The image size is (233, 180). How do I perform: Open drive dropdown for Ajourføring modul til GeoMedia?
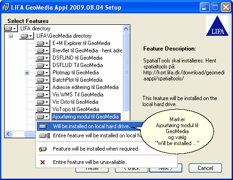coord(43,117)
